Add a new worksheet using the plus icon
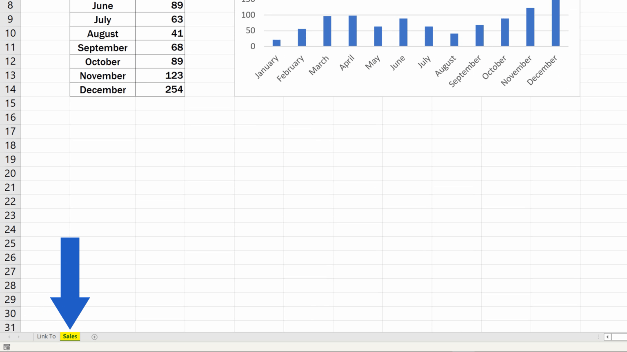Screen dimensions: 627x352 pos(94,337)
